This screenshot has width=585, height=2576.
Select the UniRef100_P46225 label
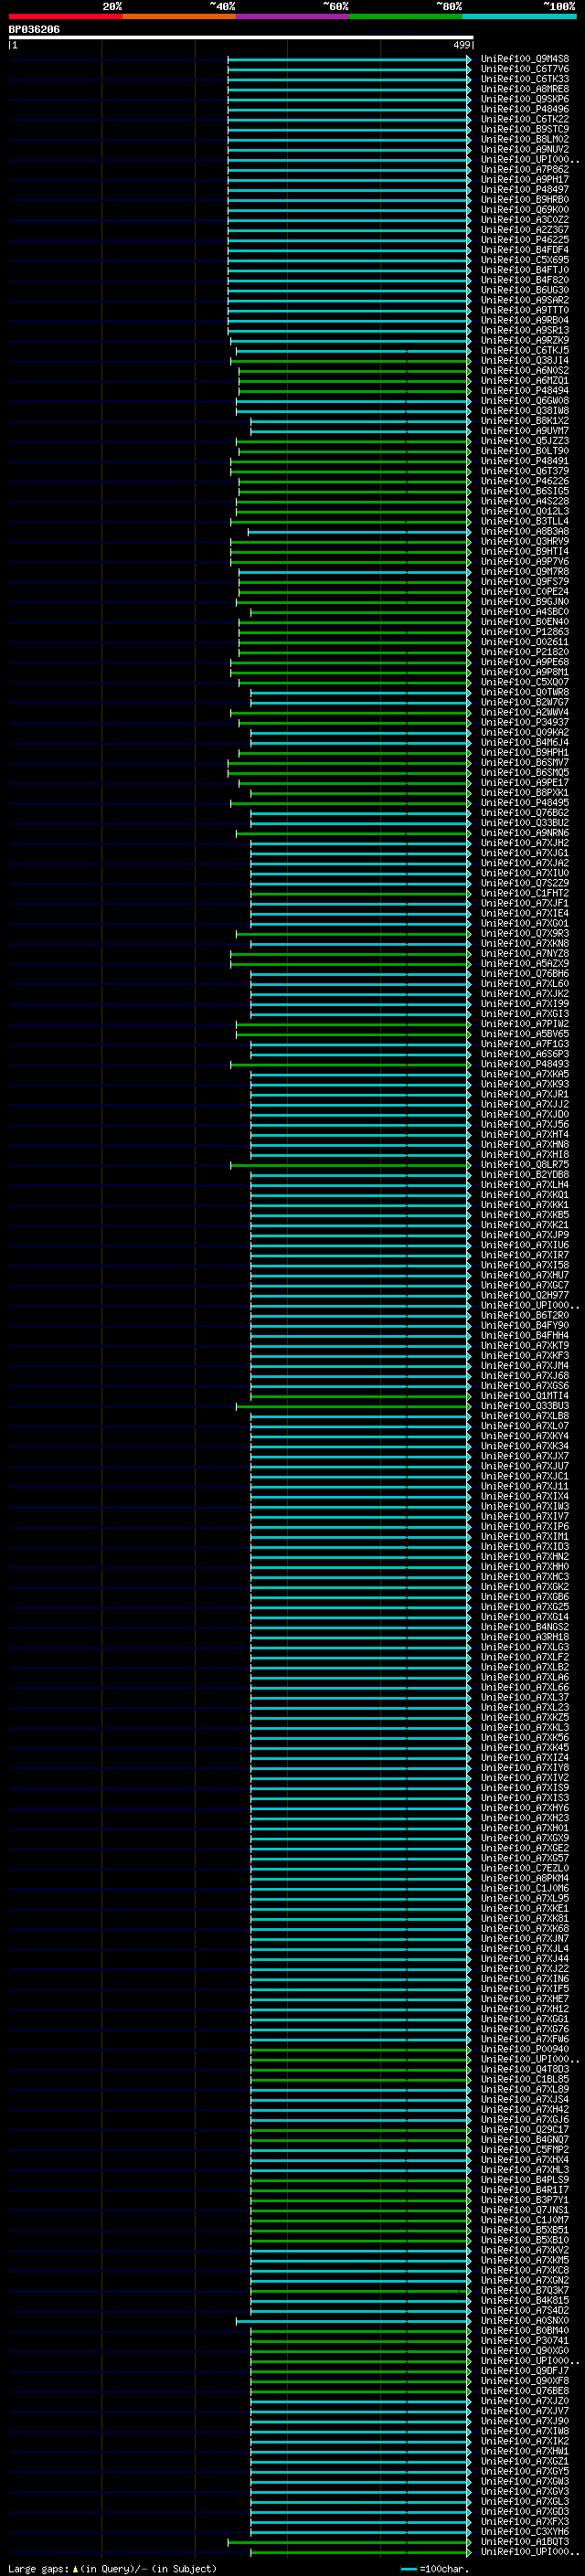pyautogui.click(x=524, y=240)
